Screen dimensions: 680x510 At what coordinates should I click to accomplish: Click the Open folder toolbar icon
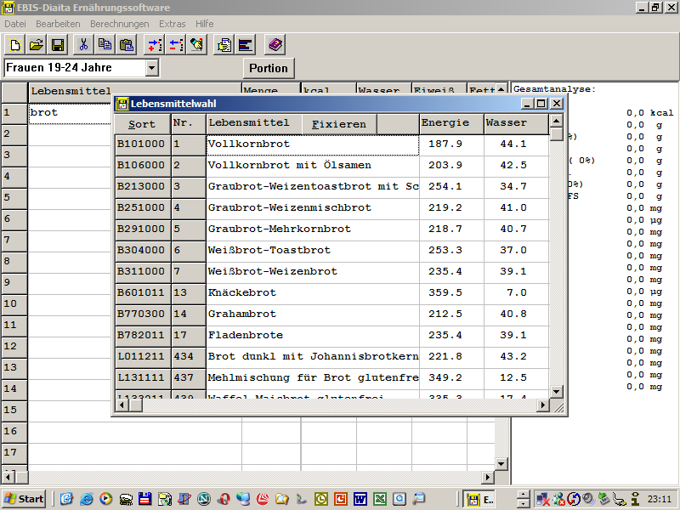[37, 44]
